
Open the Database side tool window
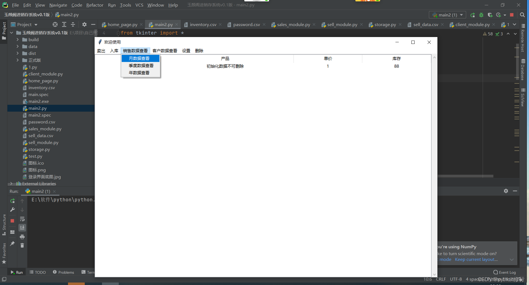click(x=523, y=69)
